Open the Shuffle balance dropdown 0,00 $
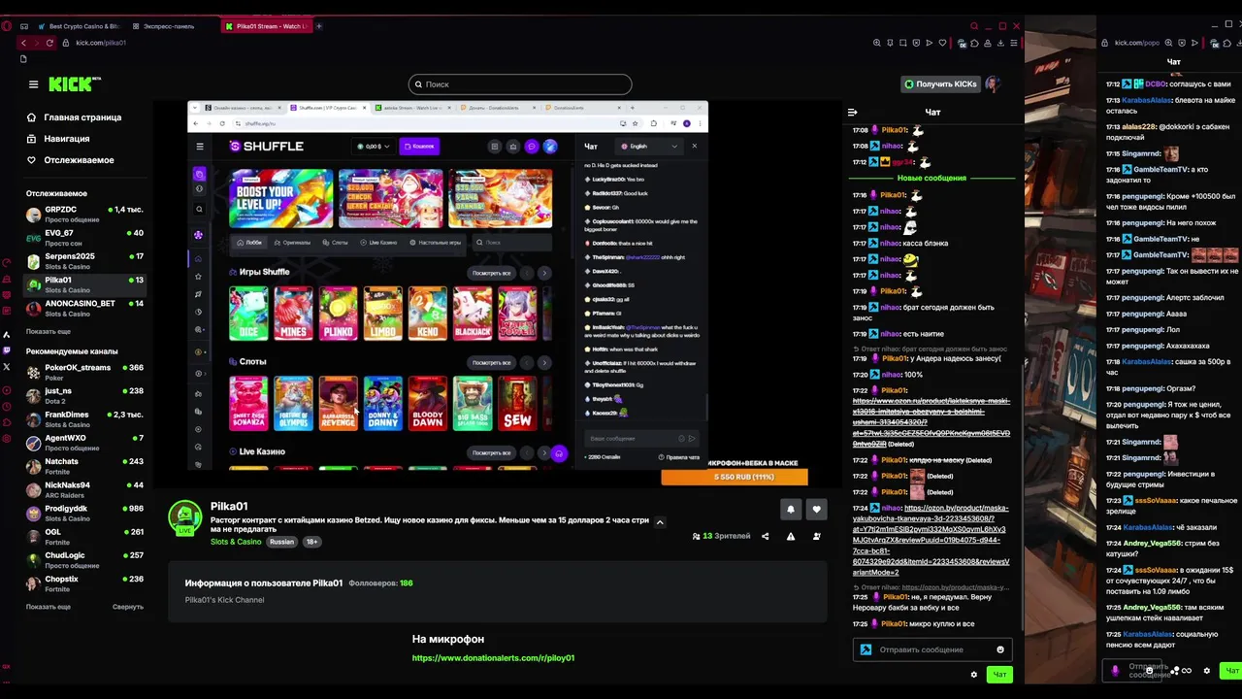 point(373,147)
